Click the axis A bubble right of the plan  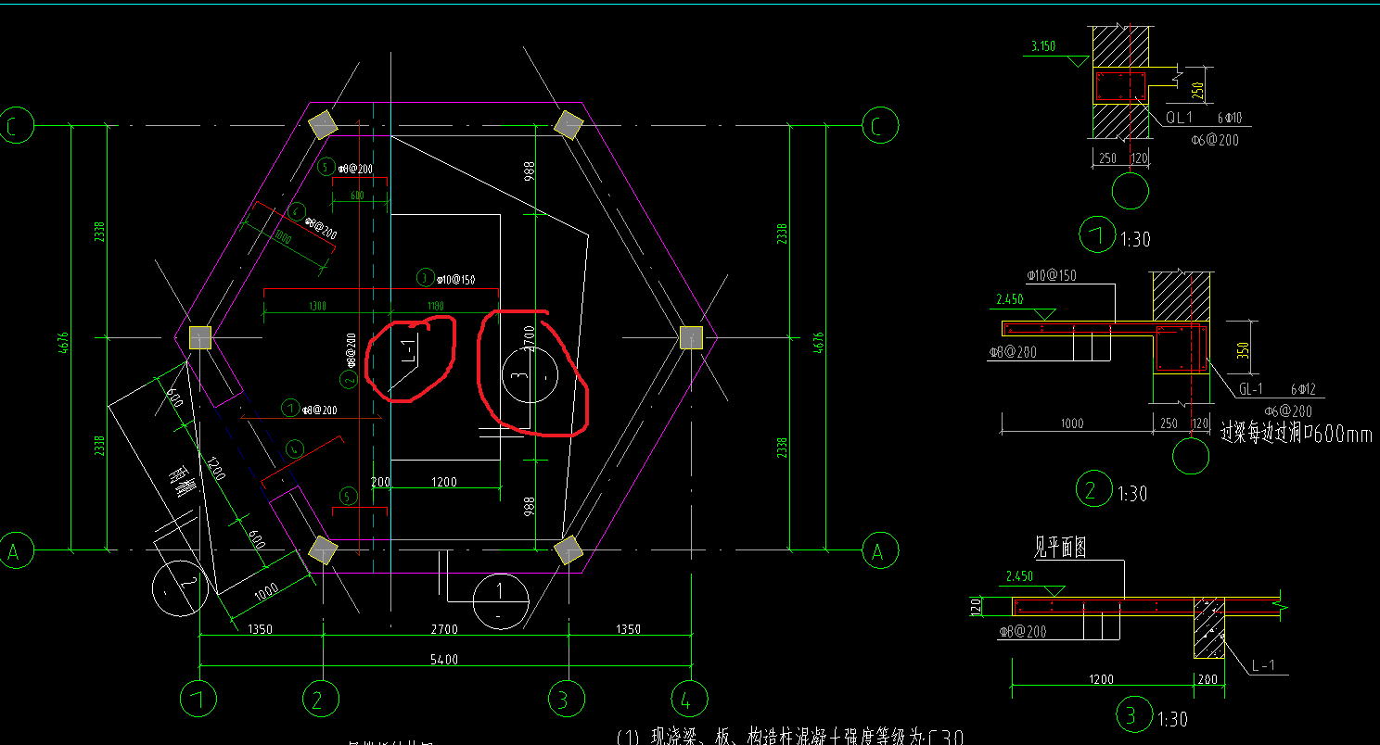point(879,551)
